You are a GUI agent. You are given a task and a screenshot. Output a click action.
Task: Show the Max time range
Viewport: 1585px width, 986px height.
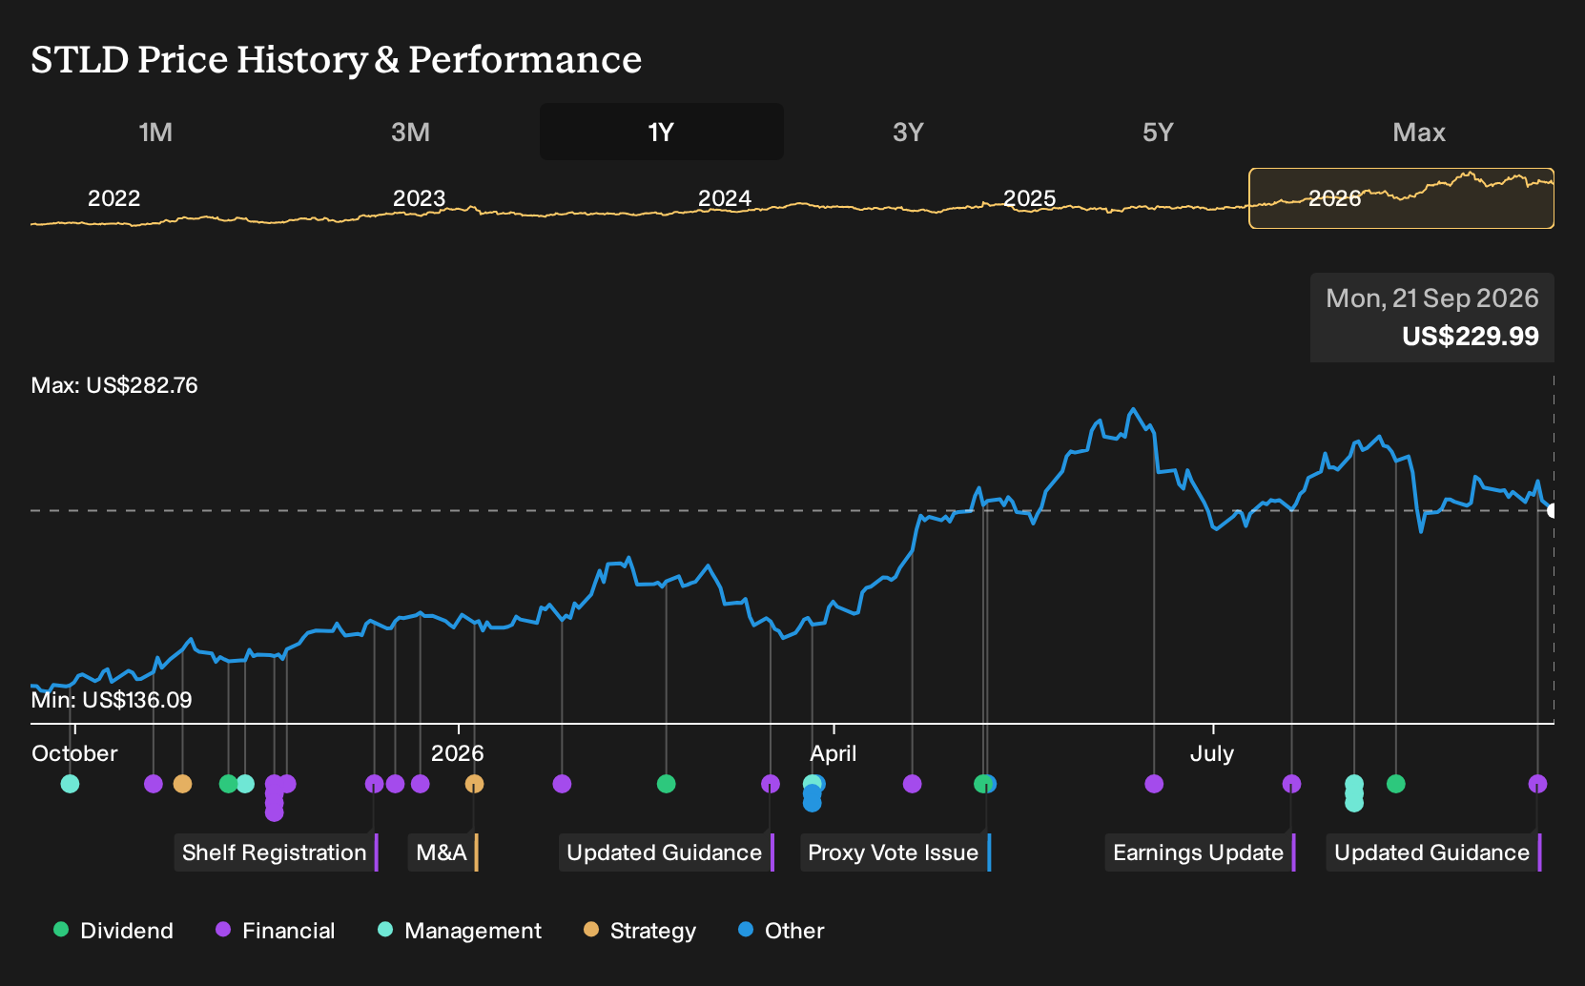[1419, 132]
